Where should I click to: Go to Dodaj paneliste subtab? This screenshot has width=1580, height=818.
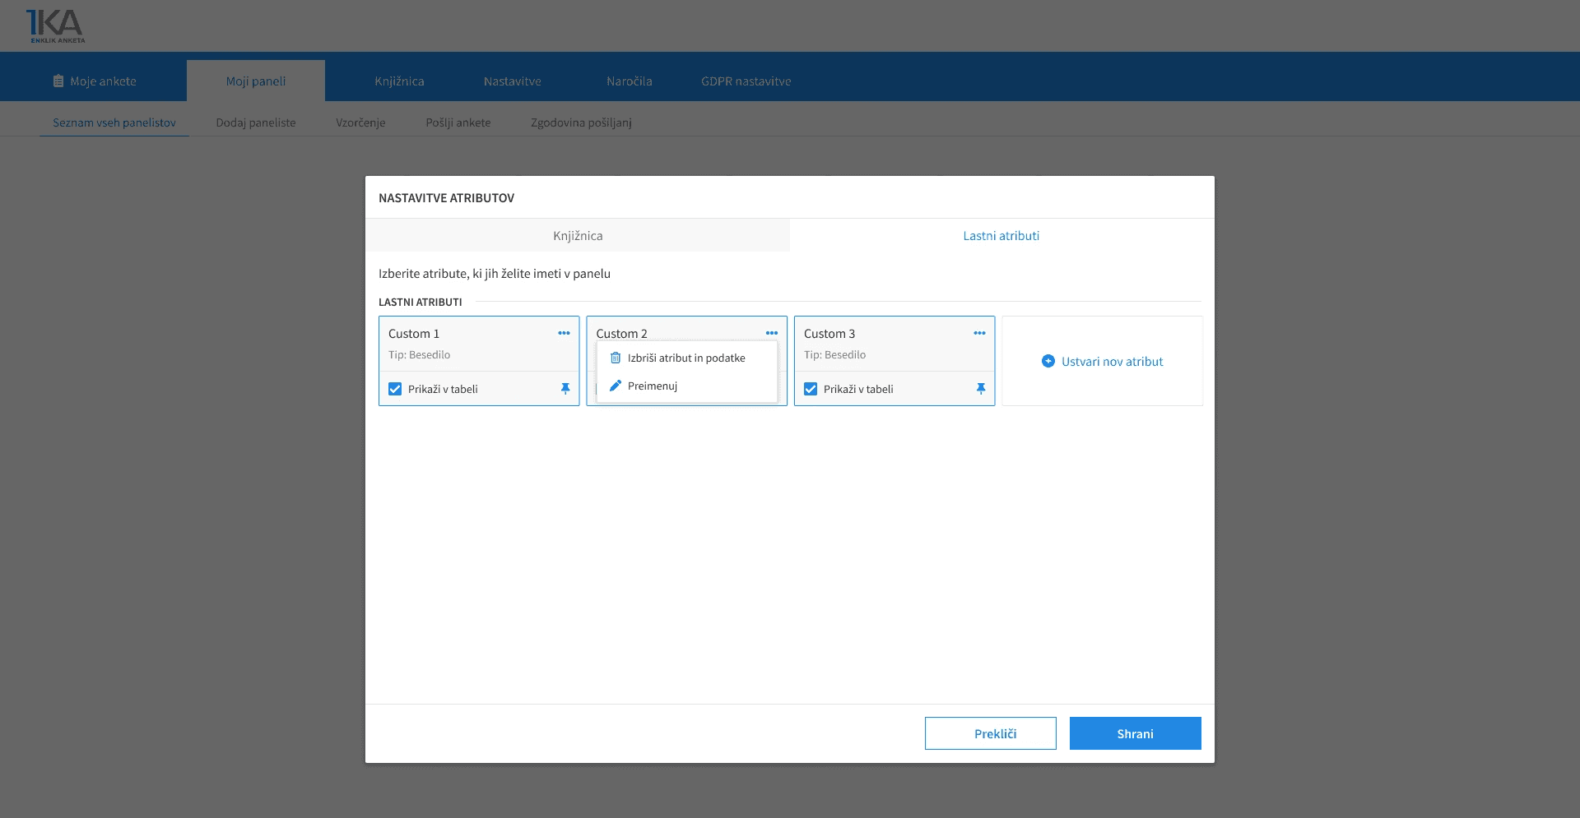coord(256,122)
